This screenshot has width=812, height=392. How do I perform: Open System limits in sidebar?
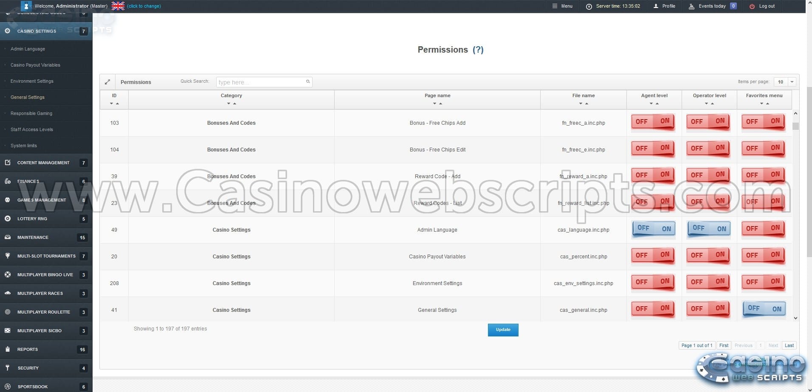(46, 146)
